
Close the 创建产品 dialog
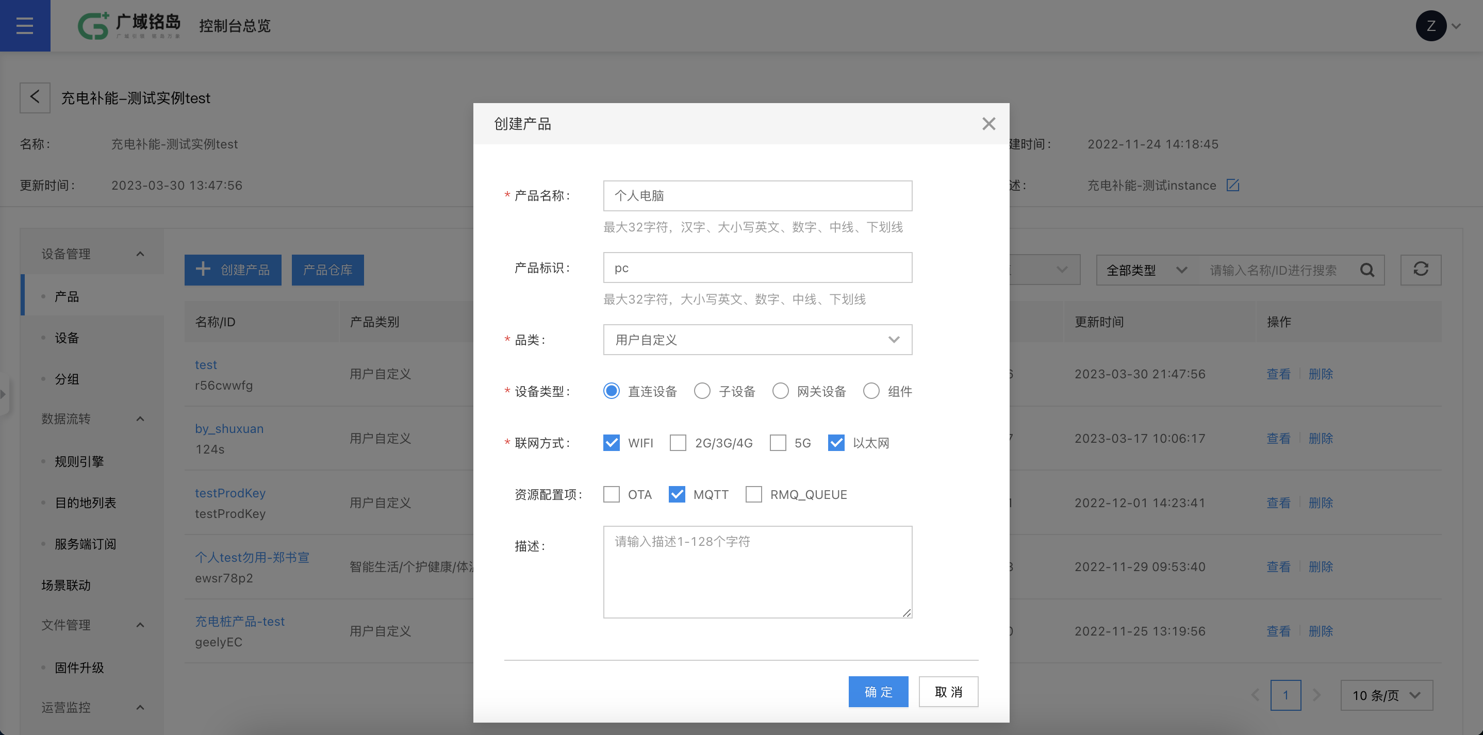point(988,124)
